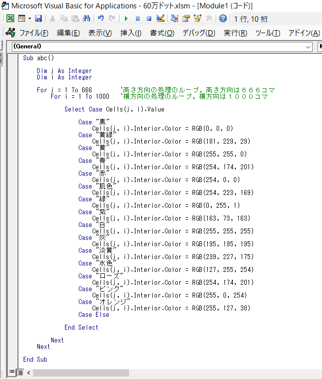Open the ファイル(F) menu
The image size is (322, 379).
(34, 33)
